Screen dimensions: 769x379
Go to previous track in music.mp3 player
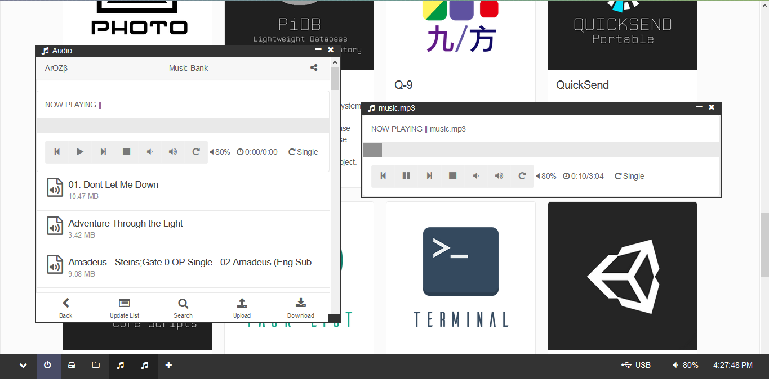coord(383,176)
